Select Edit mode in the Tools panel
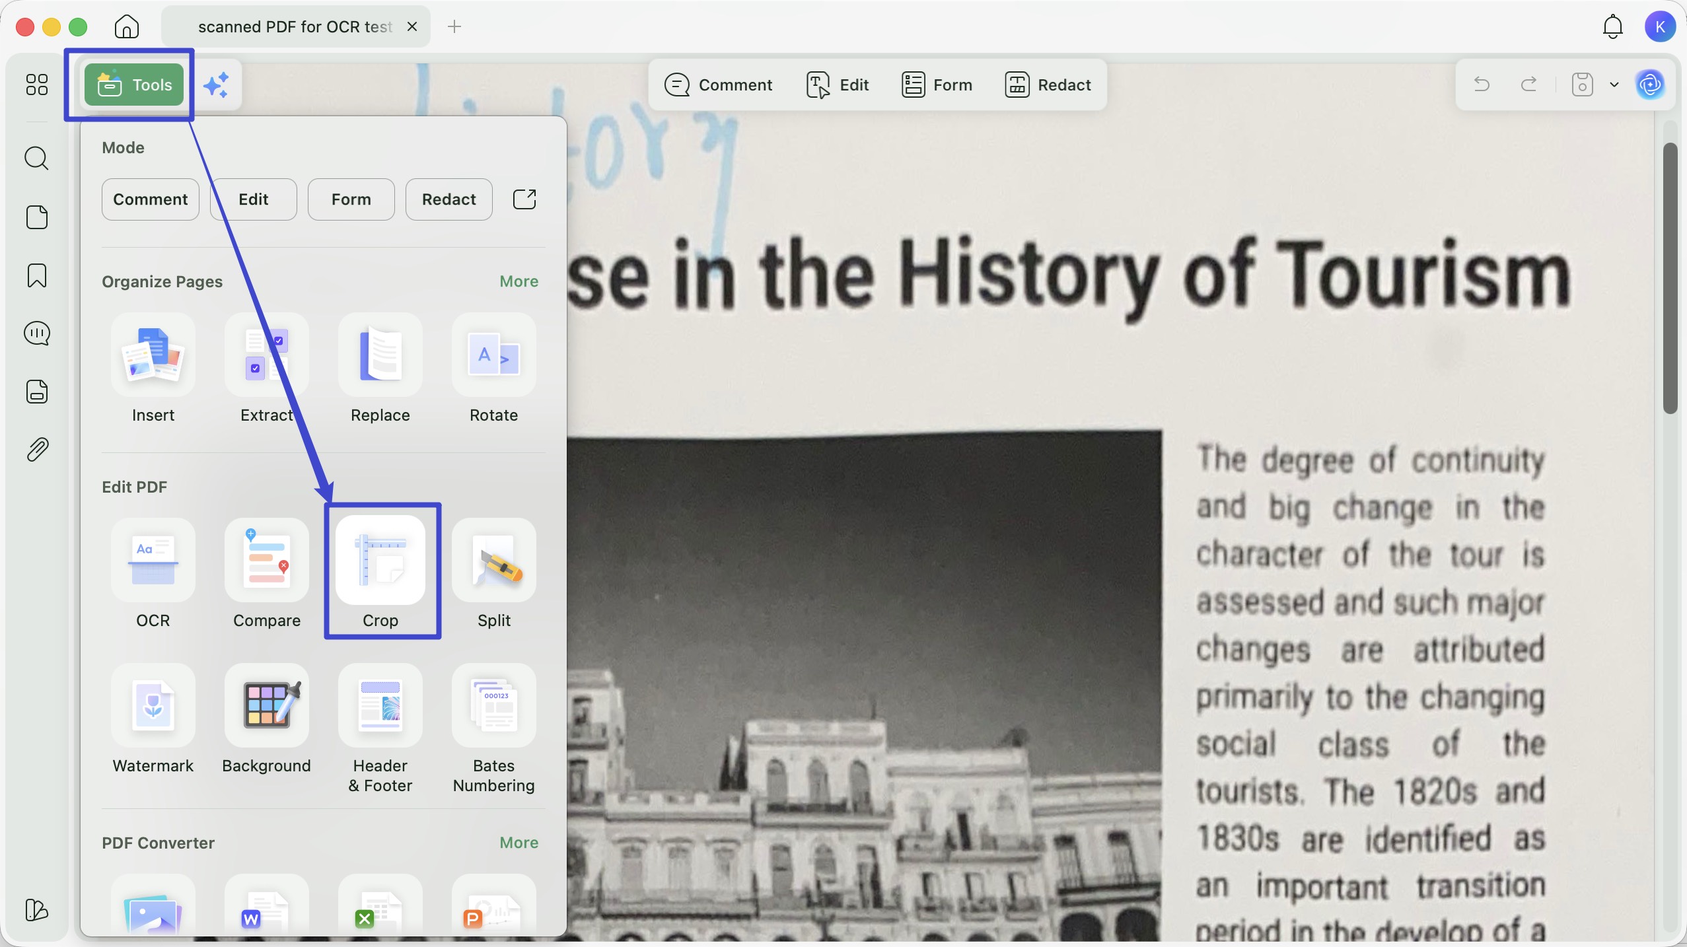The image size is (1687, 947). 254,199
